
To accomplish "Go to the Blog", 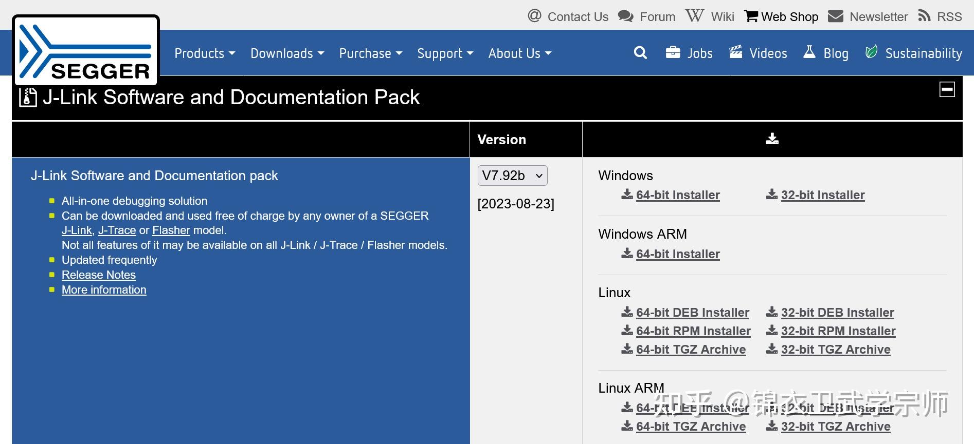I will 836,53.
